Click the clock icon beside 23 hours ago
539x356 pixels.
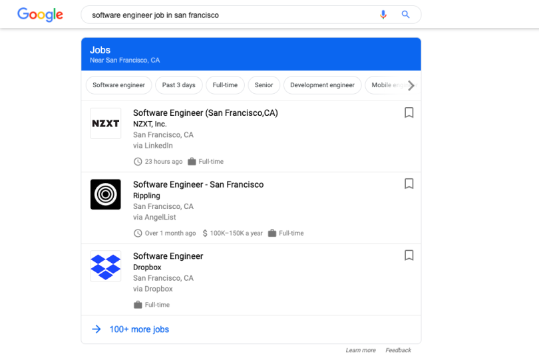click(x=138, y=162)
